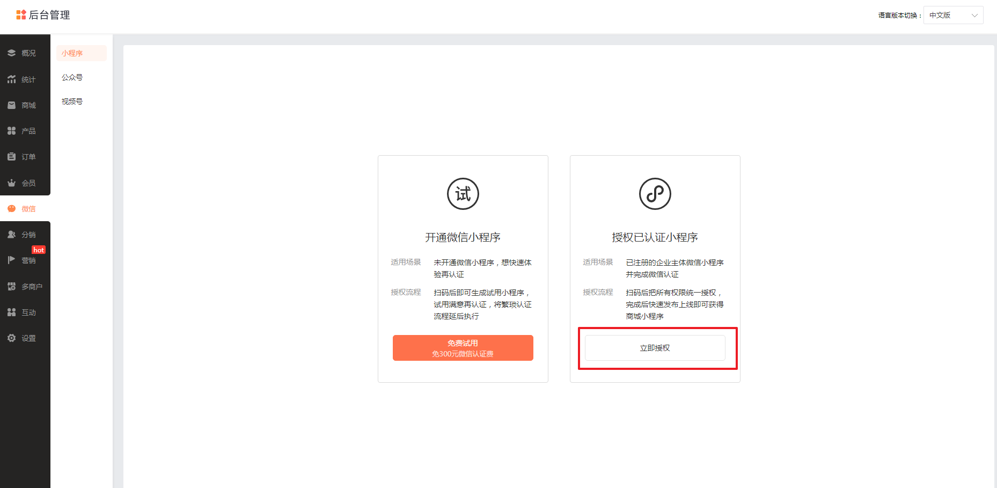Image resolution: width=997 pixels, height=488 pixels.
Task: Click 适用场景 label in authorization card
Action: (598, 262)
